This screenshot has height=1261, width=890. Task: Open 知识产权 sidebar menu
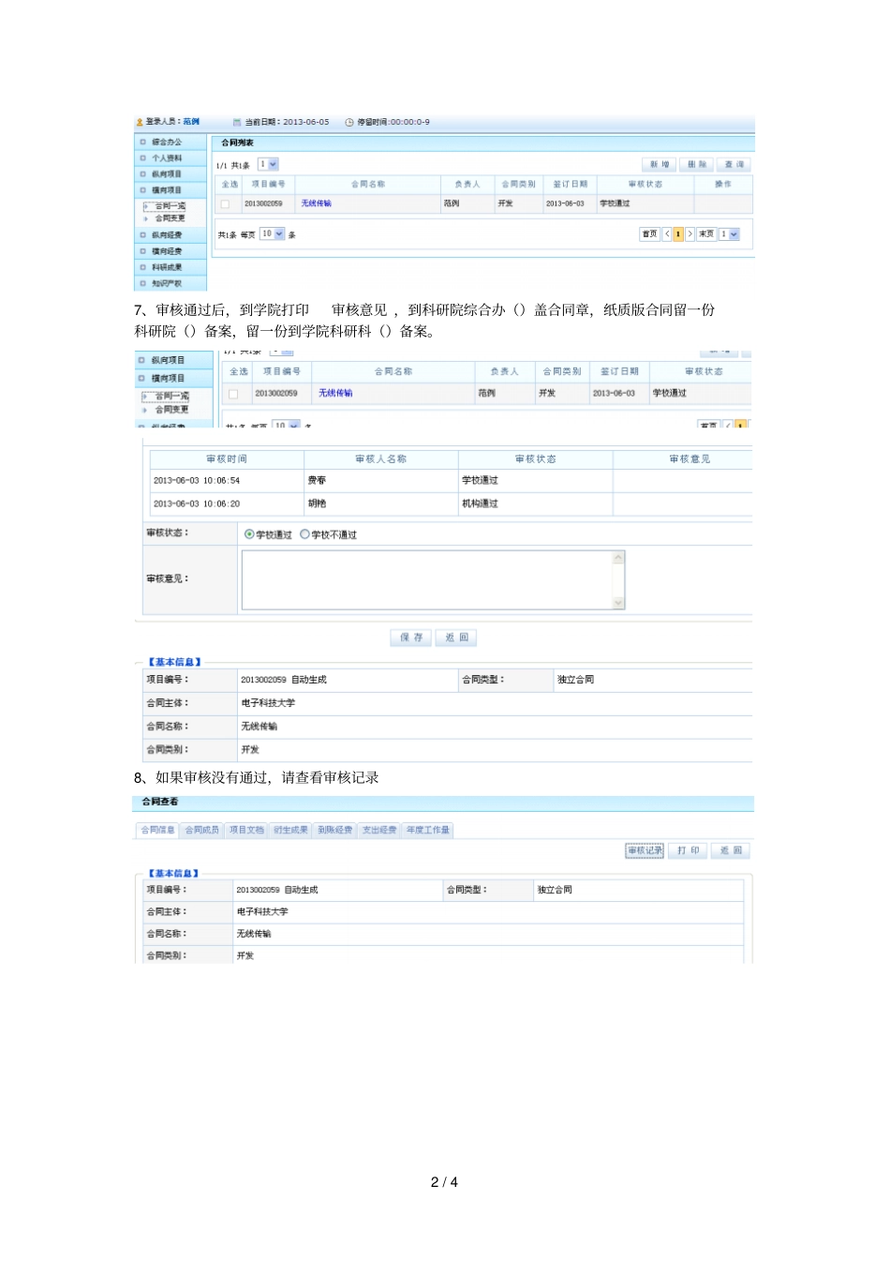coord(167,283)
